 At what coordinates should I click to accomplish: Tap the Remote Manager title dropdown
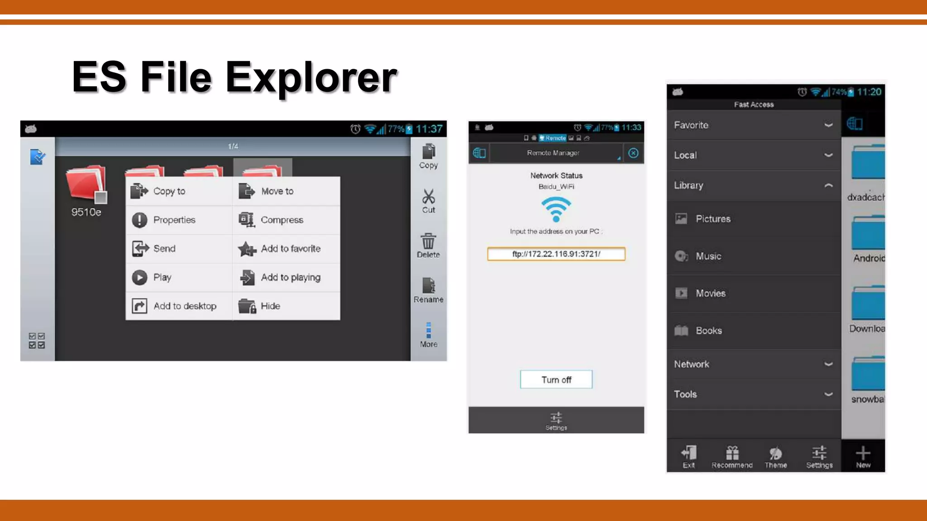tap(556, 153)
